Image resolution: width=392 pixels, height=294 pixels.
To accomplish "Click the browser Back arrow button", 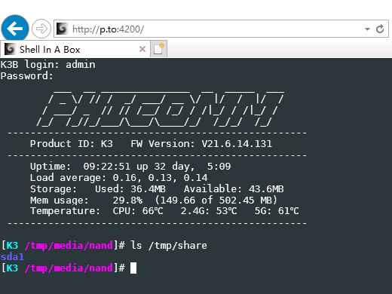I will (15, 29).
